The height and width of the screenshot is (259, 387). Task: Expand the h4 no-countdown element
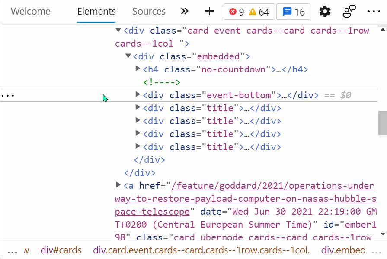[x=138, y=69]
